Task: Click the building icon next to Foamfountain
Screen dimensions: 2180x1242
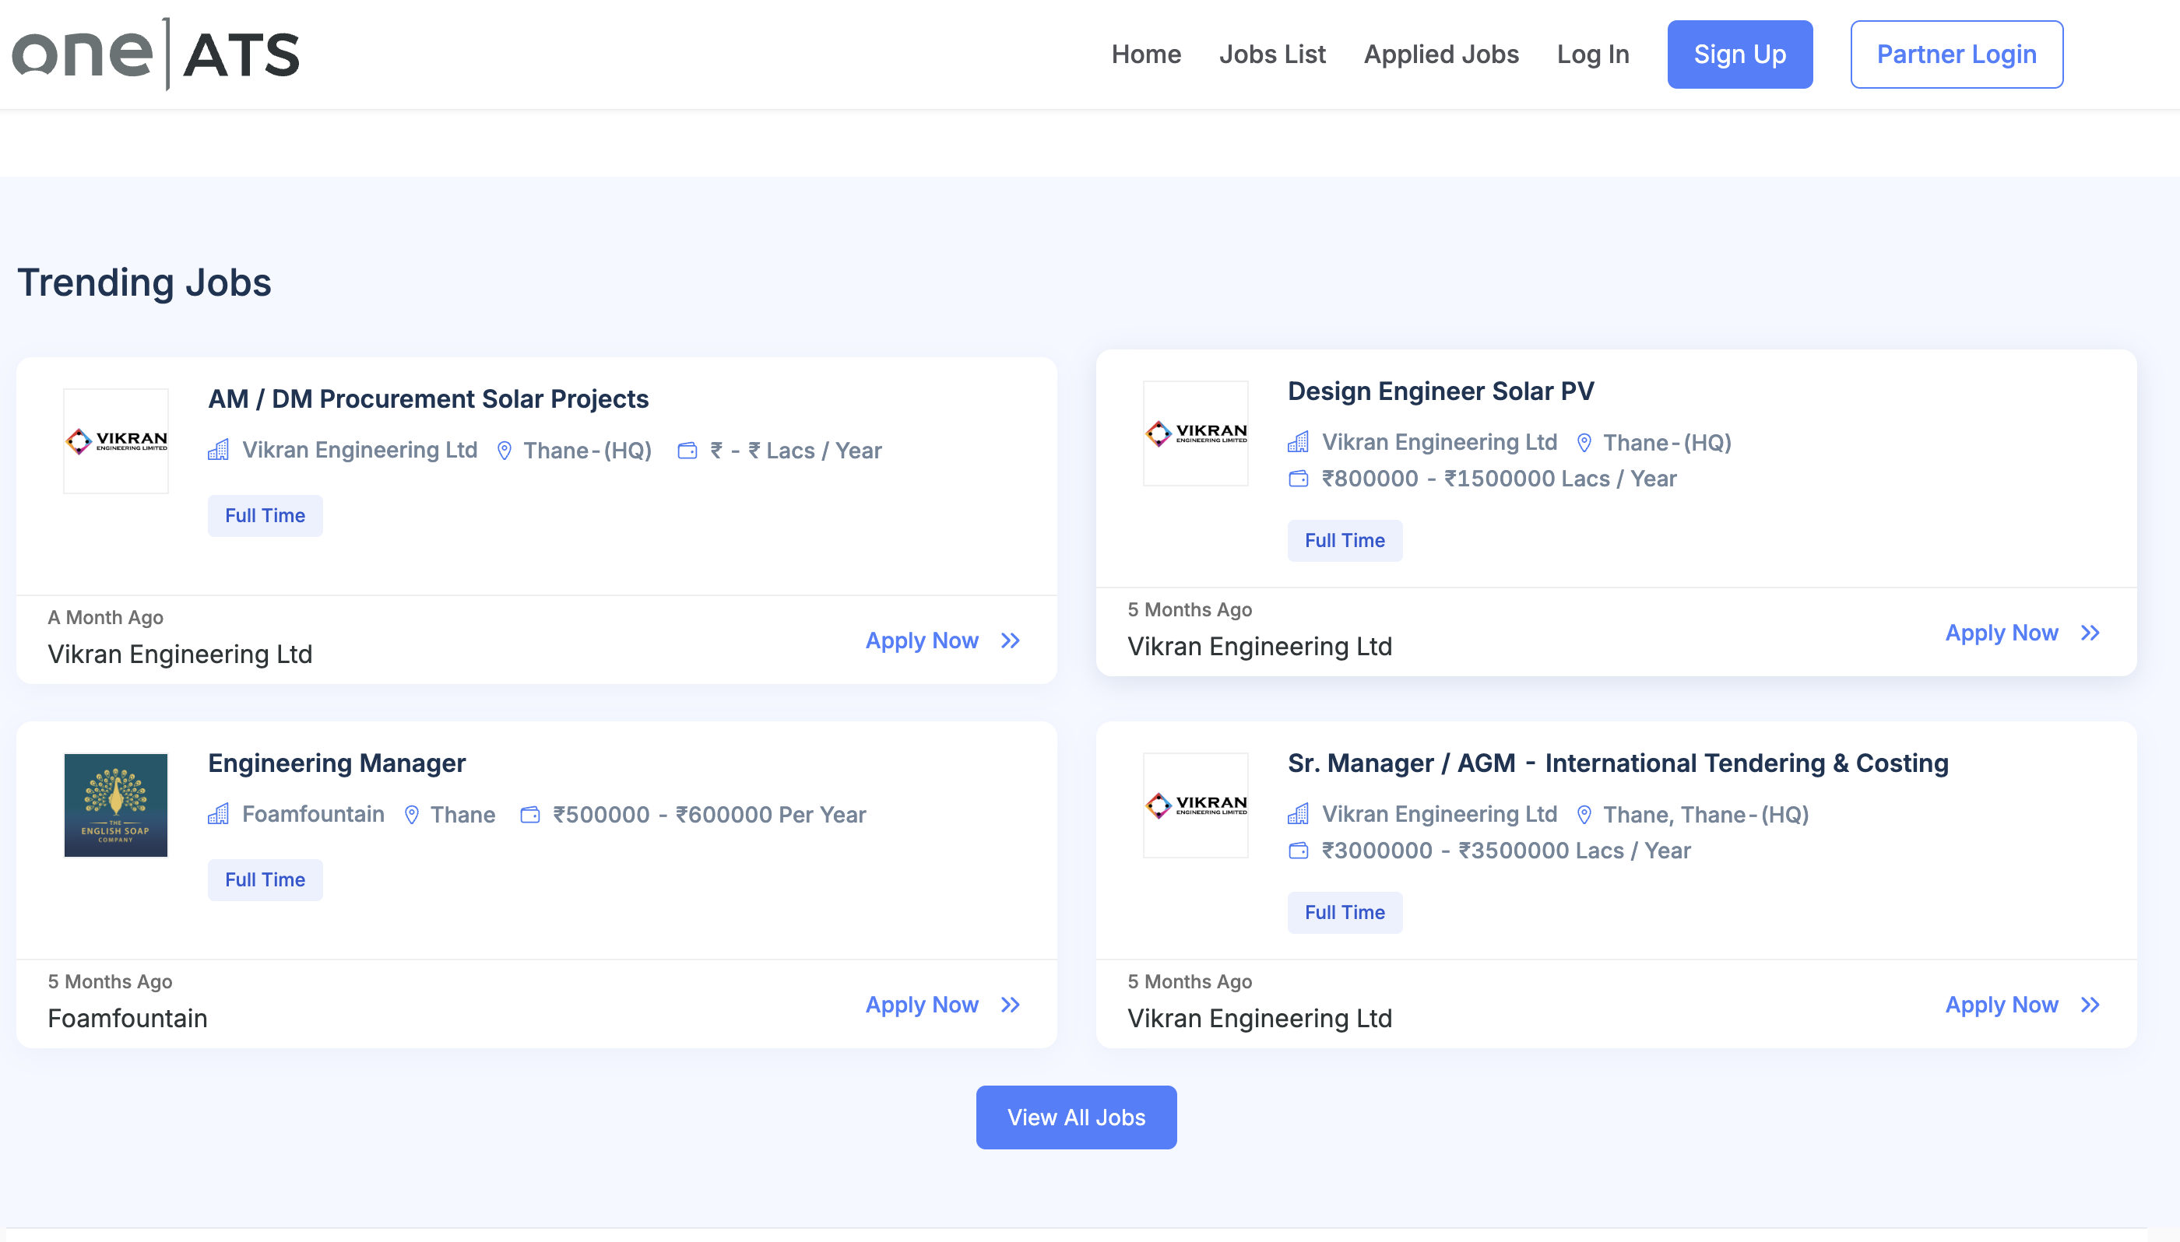Action: pos(219,815)
